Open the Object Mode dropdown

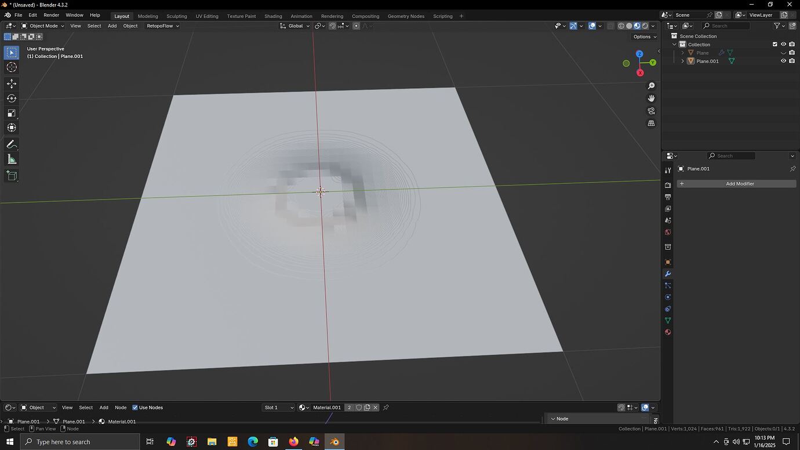pyautogui.click(x=43, y=26)
